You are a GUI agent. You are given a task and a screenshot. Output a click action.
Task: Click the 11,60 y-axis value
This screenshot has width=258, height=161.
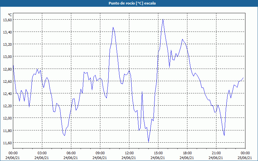click(7, 143)
